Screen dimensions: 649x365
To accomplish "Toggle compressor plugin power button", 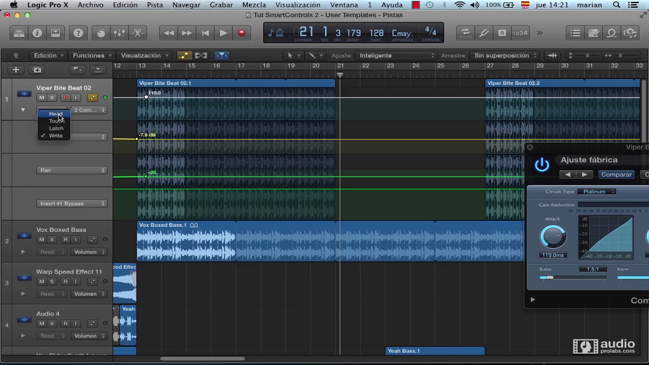I will pyautogui.click(x=542, y=165).
